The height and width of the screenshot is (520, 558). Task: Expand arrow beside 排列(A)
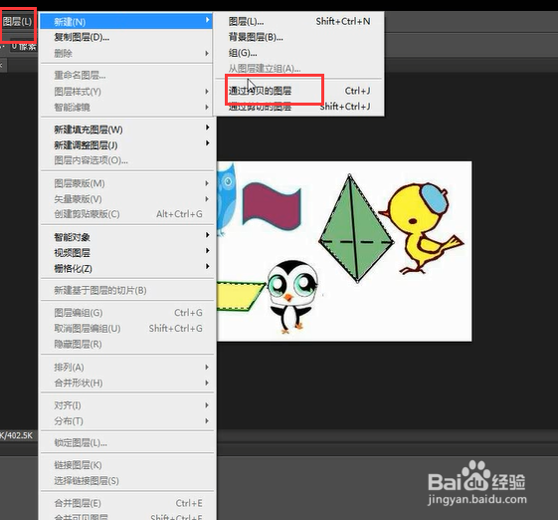click(207, 367)
